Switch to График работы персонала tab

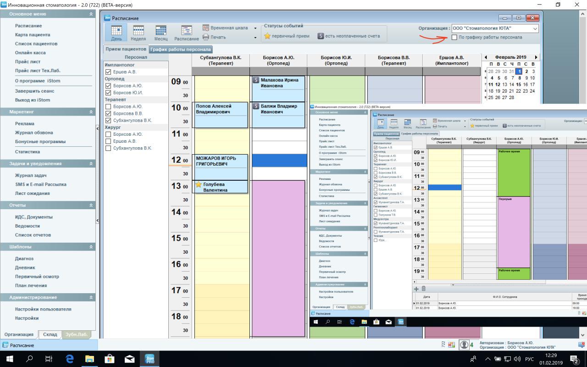click(x=181, y=49)
